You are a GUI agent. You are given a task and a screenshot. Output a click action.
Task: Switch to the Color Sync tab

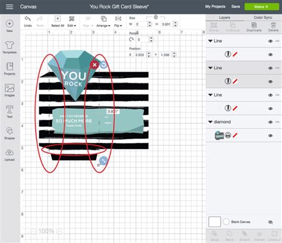(x=263, y=17)
